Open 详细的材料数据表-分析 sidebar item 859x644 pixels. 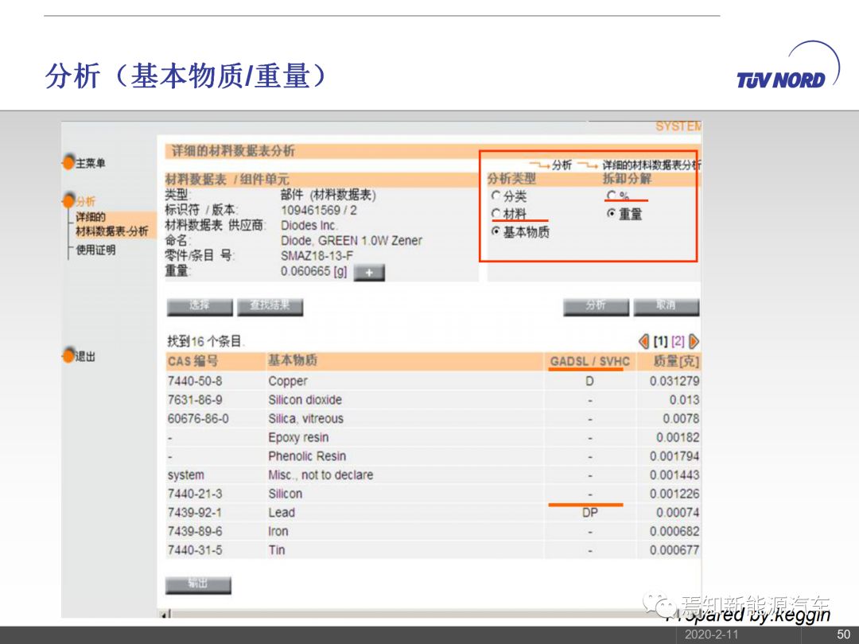click(110, 224)
